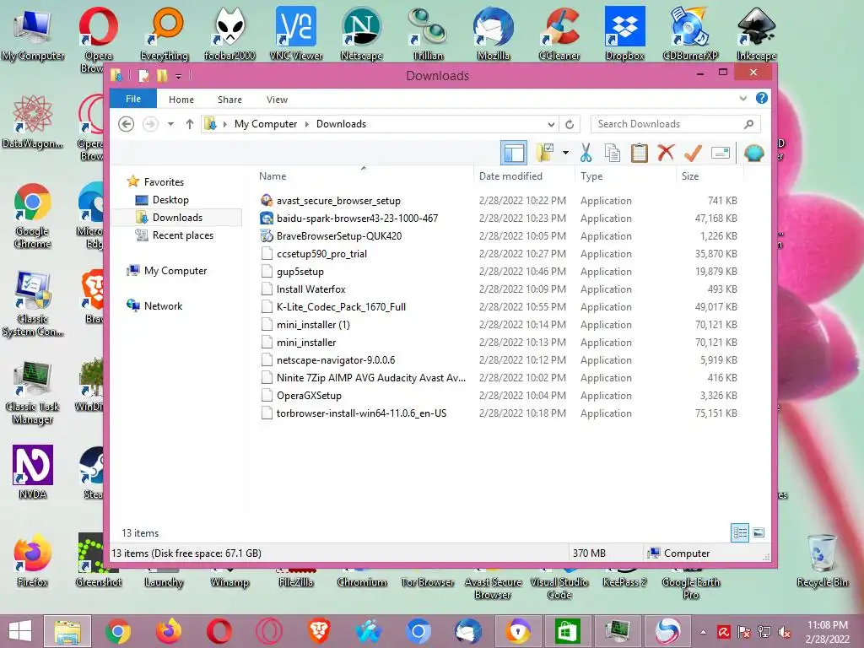Open the Dropbox desktop shortcut
This screenshot has height=648, width=864.
[x=625, y=33]
